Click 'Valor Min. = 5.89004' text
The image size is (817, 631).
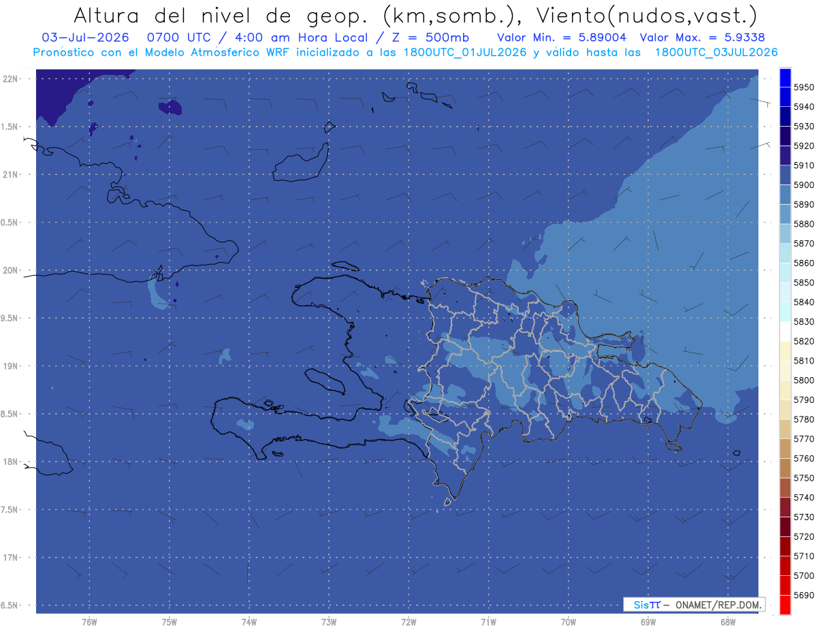tap(562, 37)
